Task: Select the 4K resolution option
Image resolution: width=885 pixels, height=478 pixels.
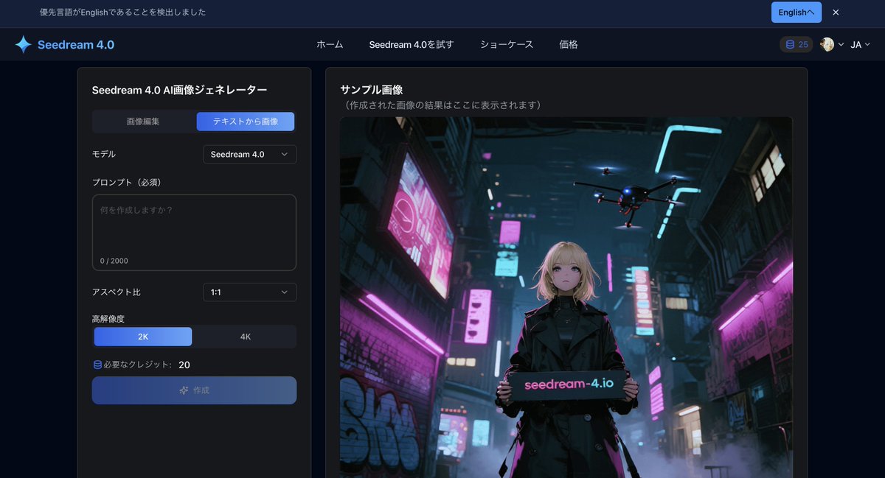Action: [246, 337]
